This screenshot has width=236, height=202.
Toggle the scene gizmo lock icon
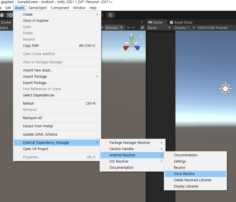(x=141, y=36)
